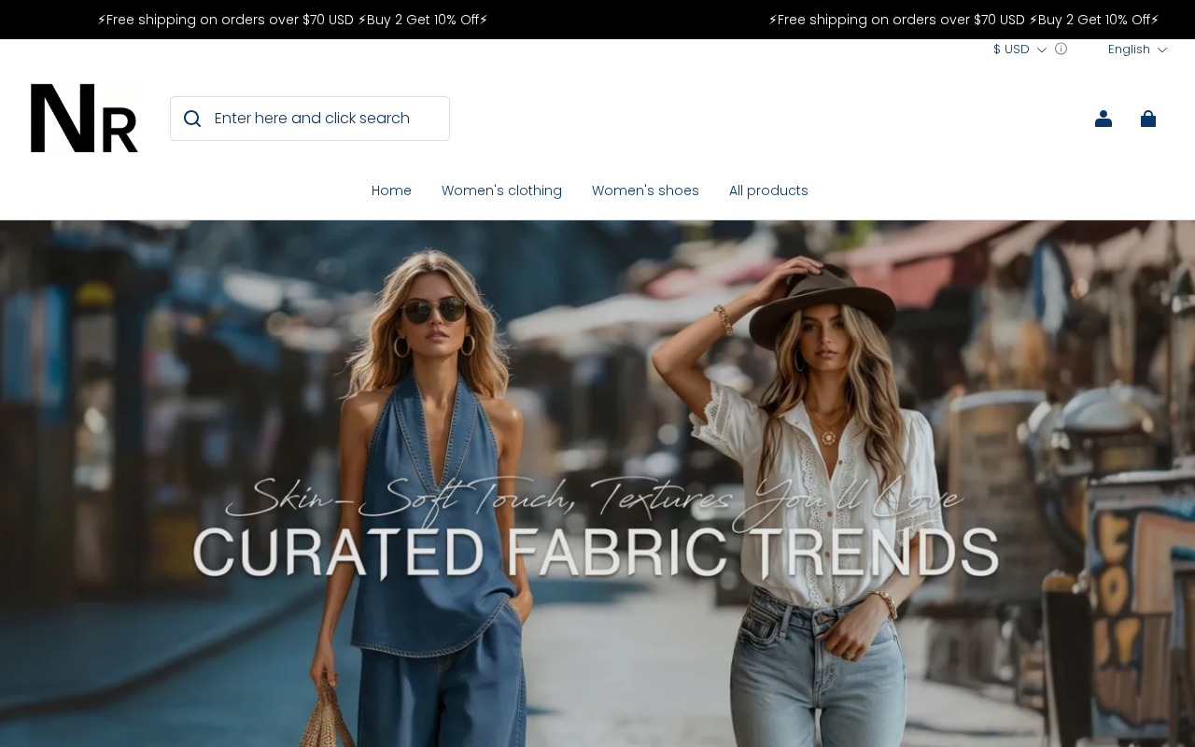Click the Skin-Soft Touch script tagline
The width and height of the screenshot is (1195, 747).
[594, 497]
